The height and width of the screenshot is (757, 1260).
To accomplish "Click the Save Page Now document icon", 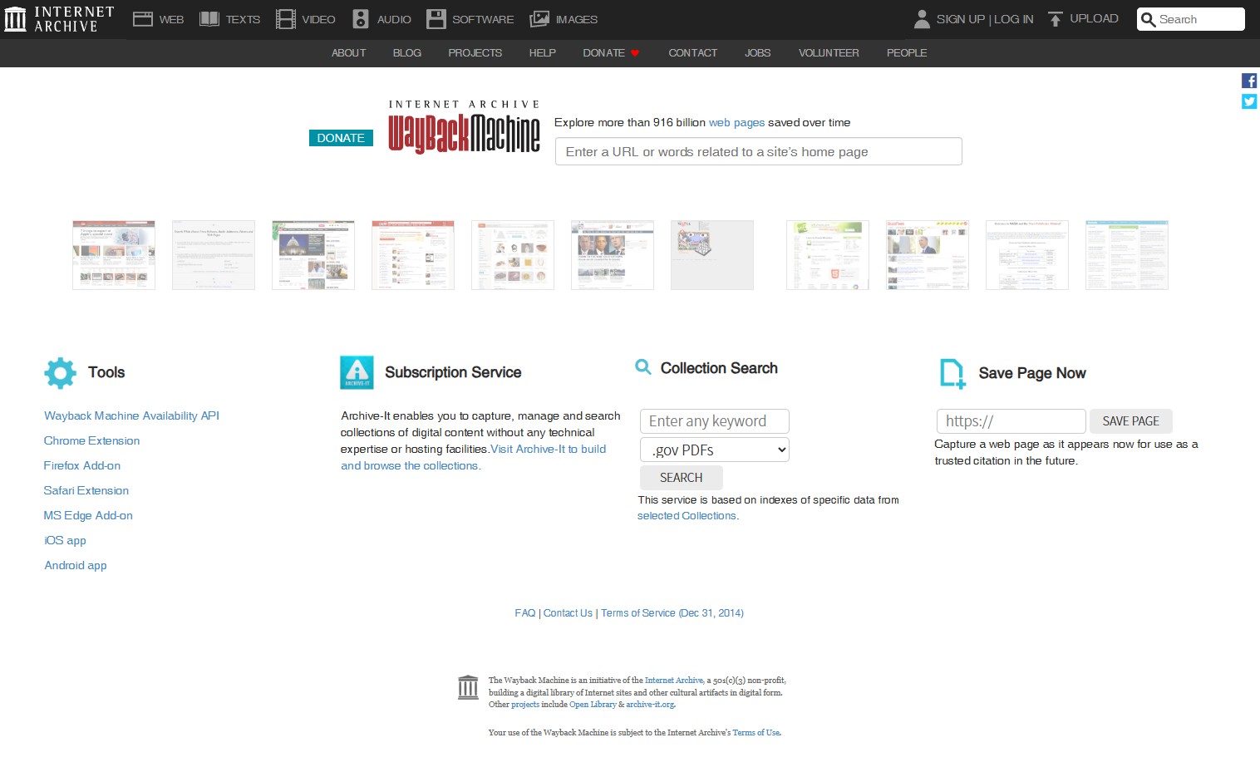I will pyautogui.click(x=952, y=374).
